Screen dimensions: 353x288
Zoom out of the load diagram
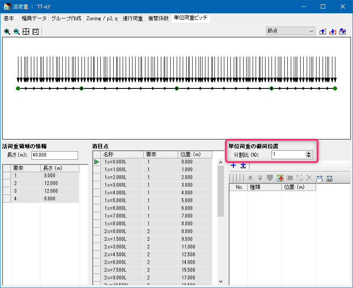pyautogui.click(x=17, y=32)
